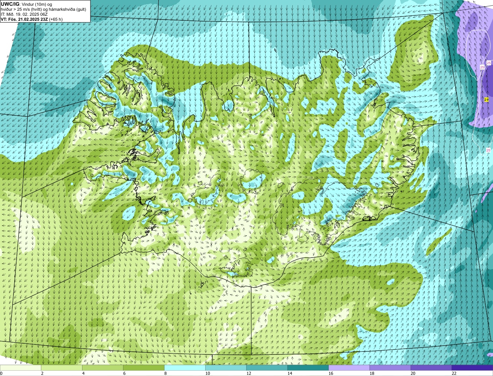The height and width of the screenshot is (376, 493).
Task: Select the 18–20 m/s purple legend swatch
Action: pyautogui.click(x=390, y=368)
